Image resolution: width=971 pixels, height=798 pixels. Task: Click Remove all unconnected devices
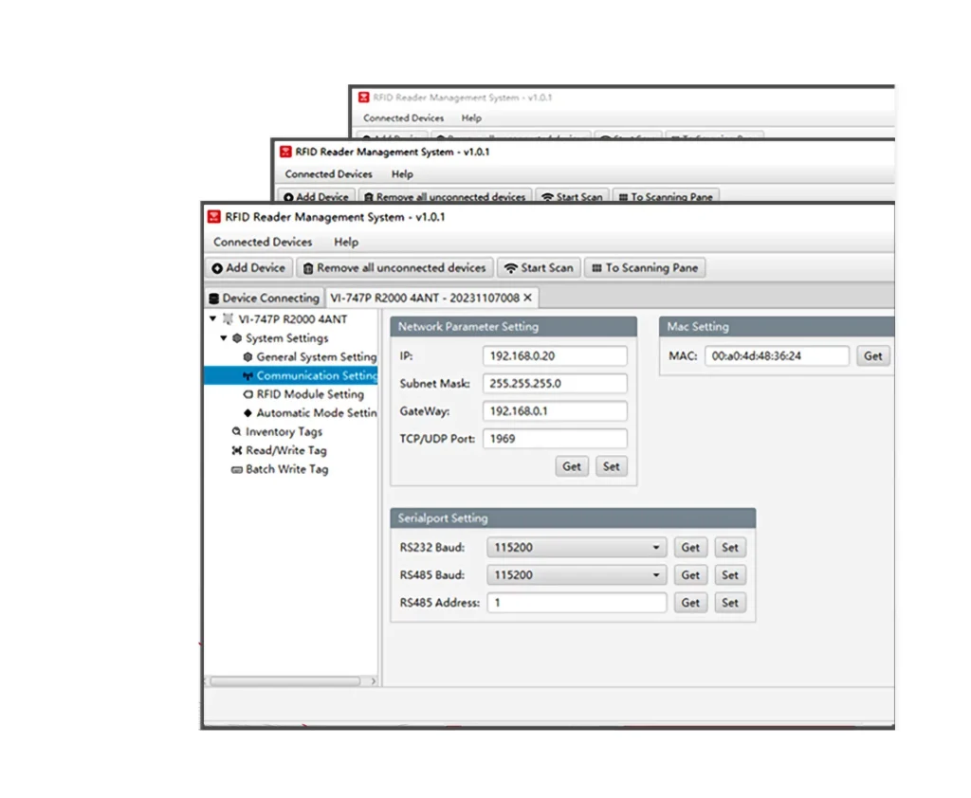point(394,268)
